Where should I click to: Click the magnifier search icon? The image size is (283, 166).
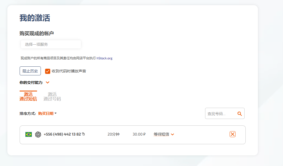pos(239,113)
